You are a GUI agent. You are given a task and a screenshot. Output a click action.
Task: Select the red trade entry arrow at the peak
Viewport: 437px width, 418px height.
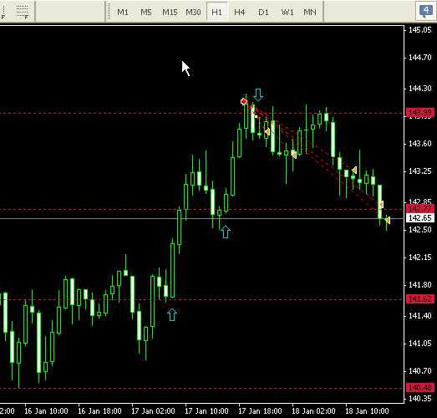(x=244, y=101)
